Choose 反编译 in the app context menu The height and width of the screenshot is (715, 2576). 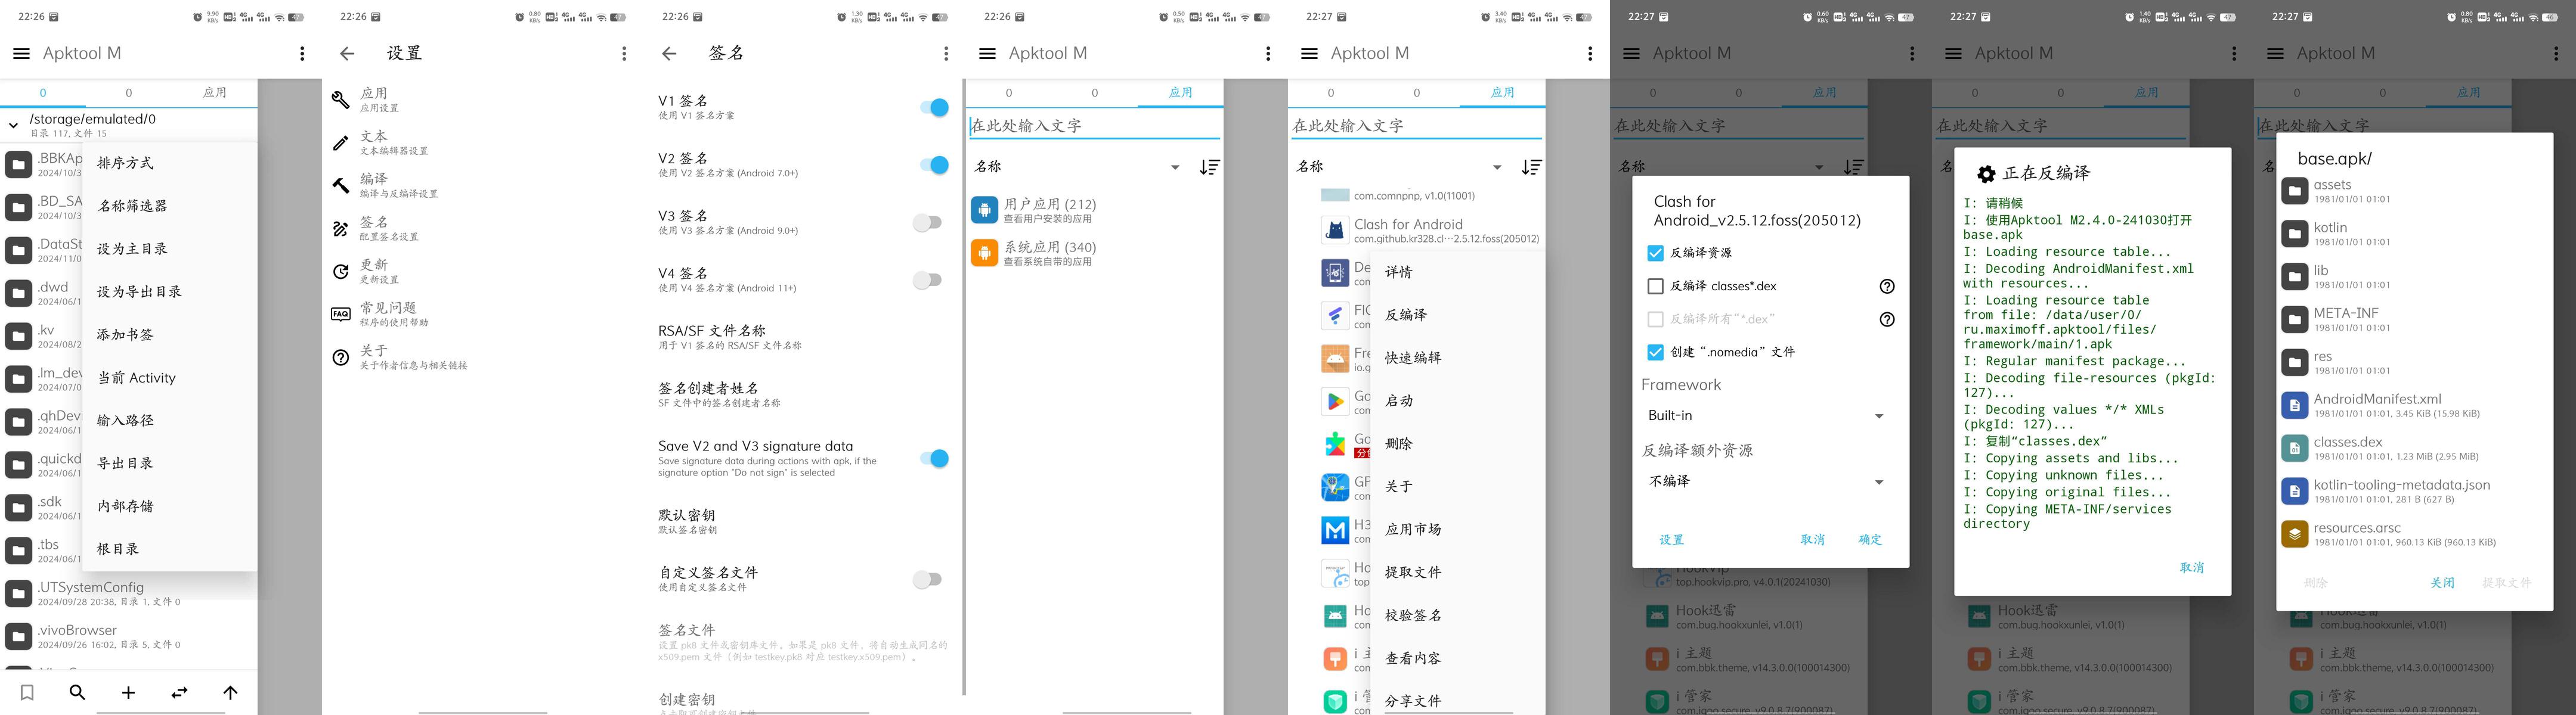pos(1457,315)
